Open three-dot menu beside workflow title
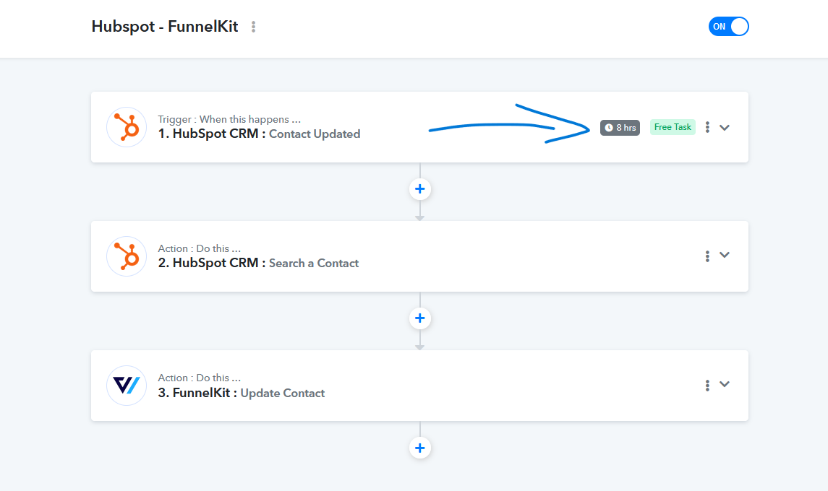Image resolution: width=828 pixels, height=491 pixels. (254, 27)
